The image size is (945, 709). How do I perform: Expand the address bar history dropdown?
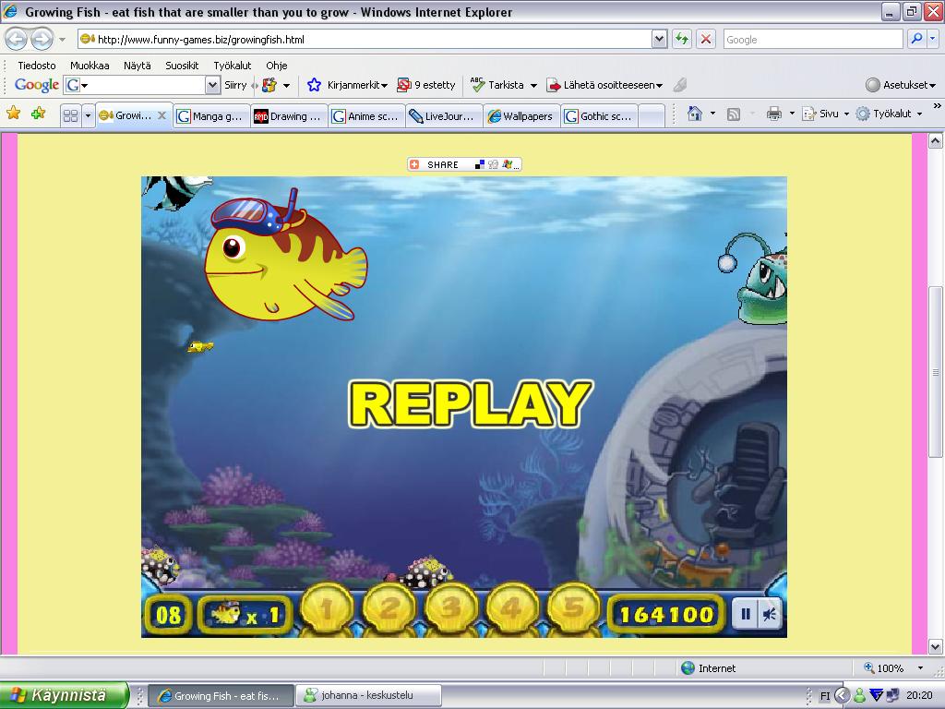tap(659, 39)
